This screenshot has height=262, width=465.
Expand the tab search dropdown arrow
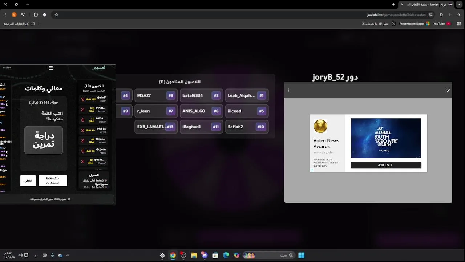pyautogui.click(x=459, y=4)
